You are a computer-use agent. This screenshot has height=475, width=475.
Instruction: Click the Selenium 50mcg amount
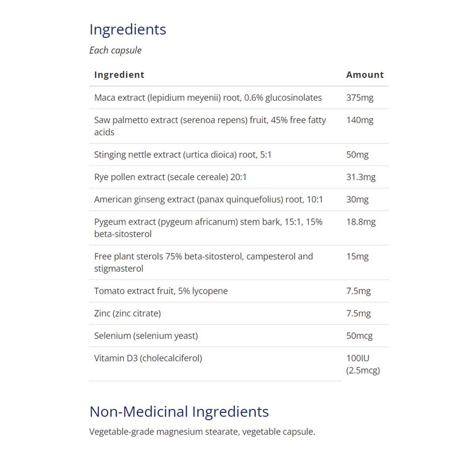[x=359, y=336]
